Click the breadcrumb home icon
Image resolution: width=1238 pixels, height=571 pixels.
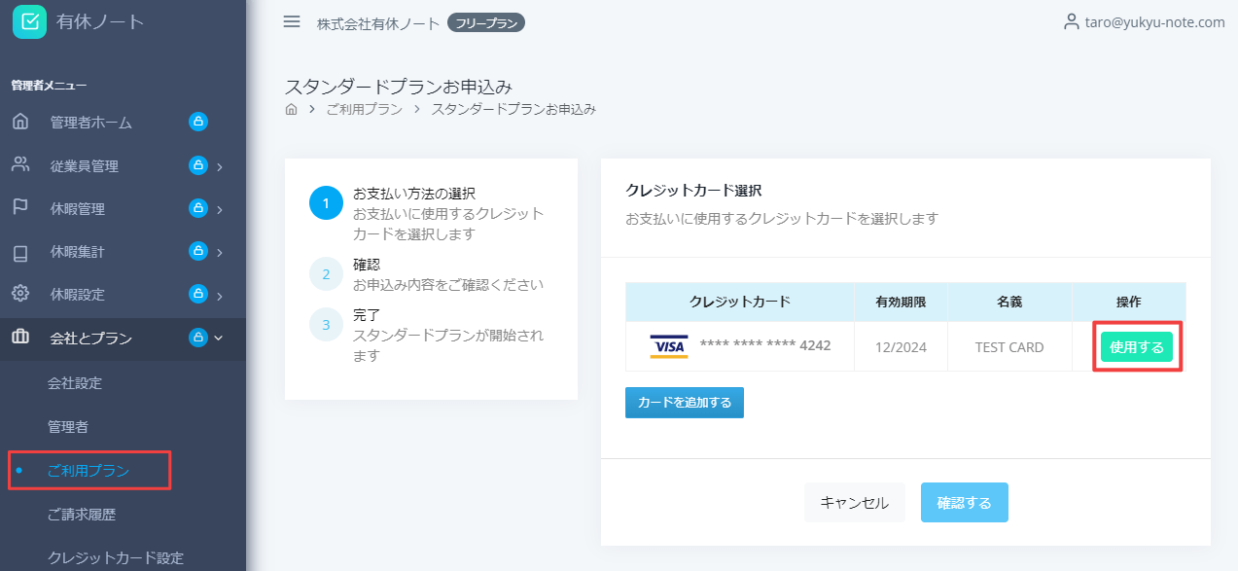click(x=289, y=109)
